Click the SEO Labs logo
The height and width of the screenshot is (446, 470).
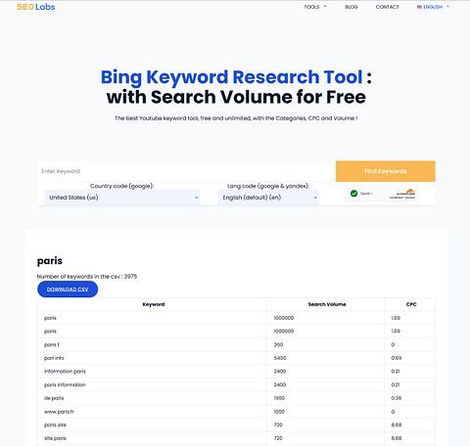coord(36,7)
